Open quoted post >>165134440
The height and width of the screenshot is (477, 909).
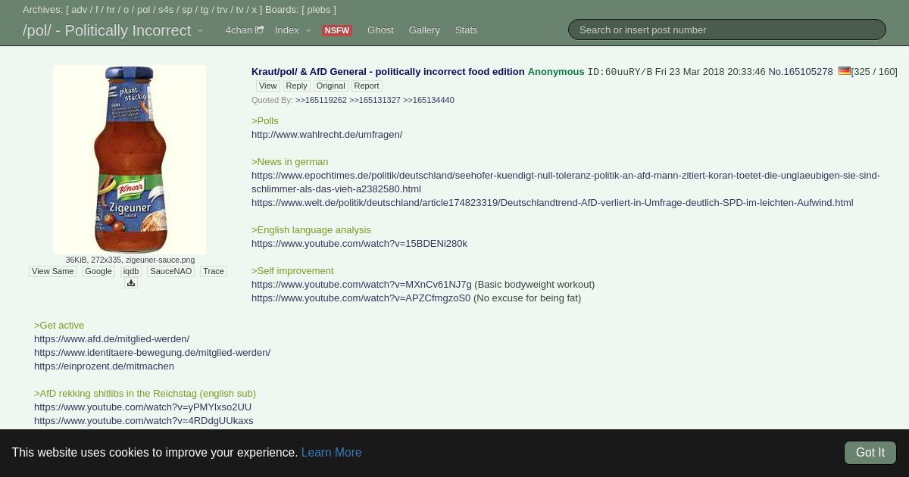click(429, 100)
